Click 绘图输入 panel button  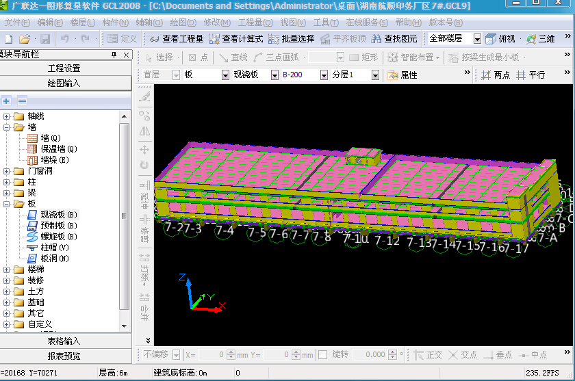pos(65,83)
